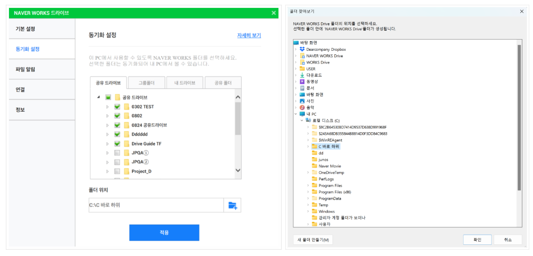Collapse the root 공유 드라이브 tree node
Image resolution: width=533 pixels, height=256 pixels.
point(99,97)
